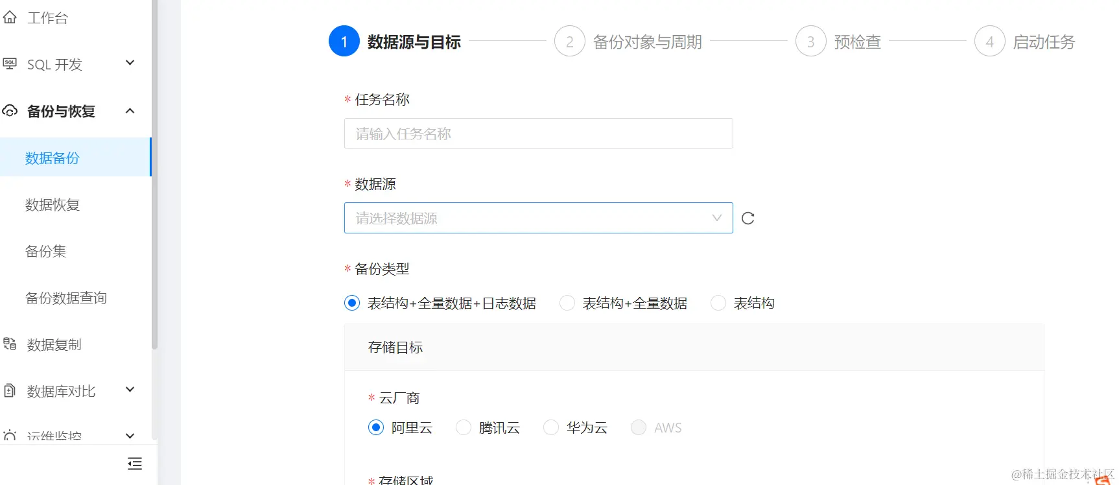Click the 任务名称 input field

[x=538, y=134]
